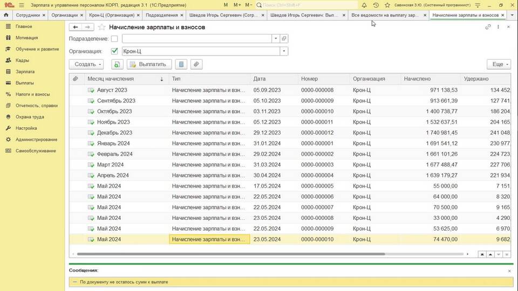Open the Зарплата section in sidebar
The height and width of the screenshot is (291, 518).
pos(25,72)
